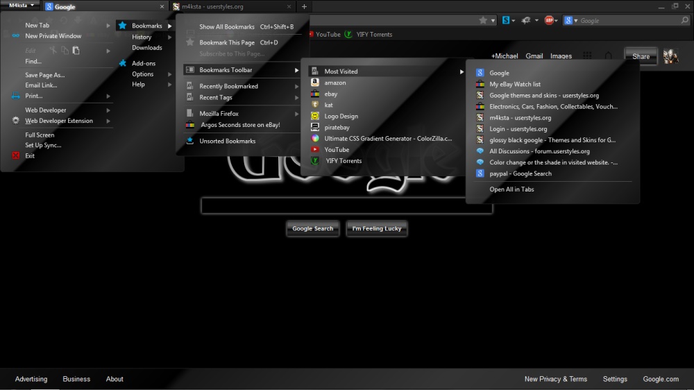Select Full Screen menu item
Screen dimensions: 694x390
[40, 135]
